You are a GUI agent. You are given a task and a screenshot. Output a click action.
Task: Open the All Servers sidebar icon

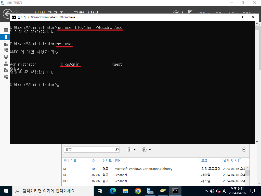point(6,44)
